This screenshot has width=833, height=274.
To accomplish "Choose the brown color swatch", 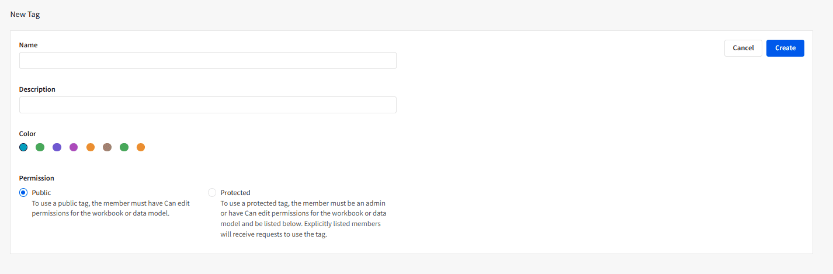I will [x=107, y=147].
